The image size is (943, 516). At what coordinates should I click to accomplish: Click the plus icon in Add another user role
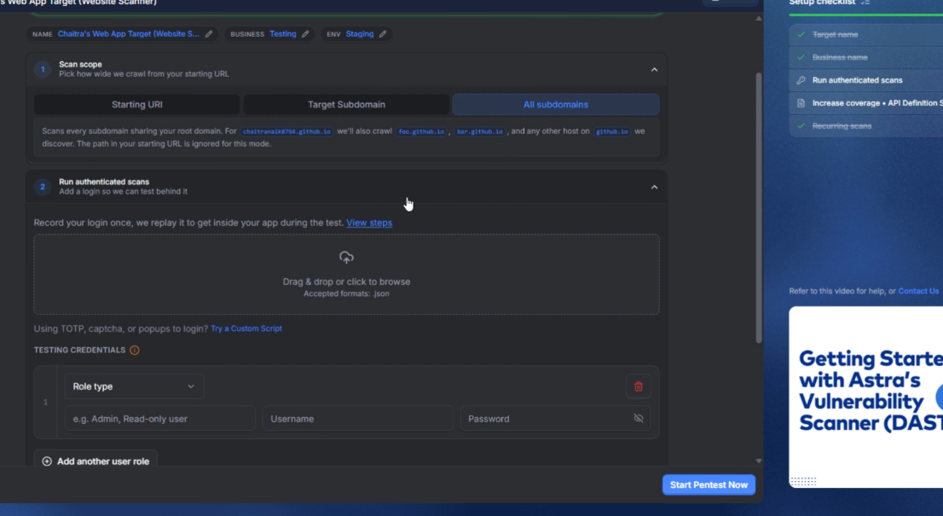click(x=47, y=461)
